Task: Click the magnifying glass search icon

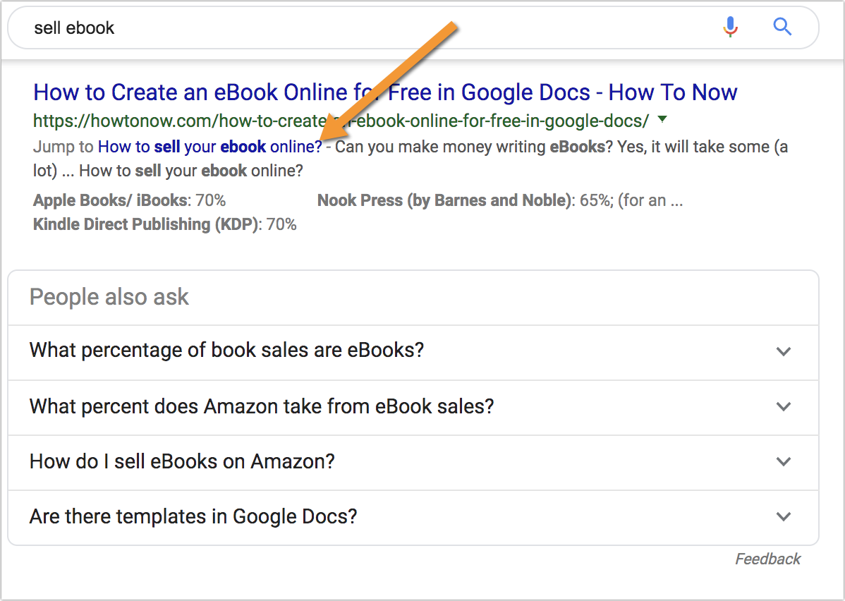Action: [x=782, y=28]
